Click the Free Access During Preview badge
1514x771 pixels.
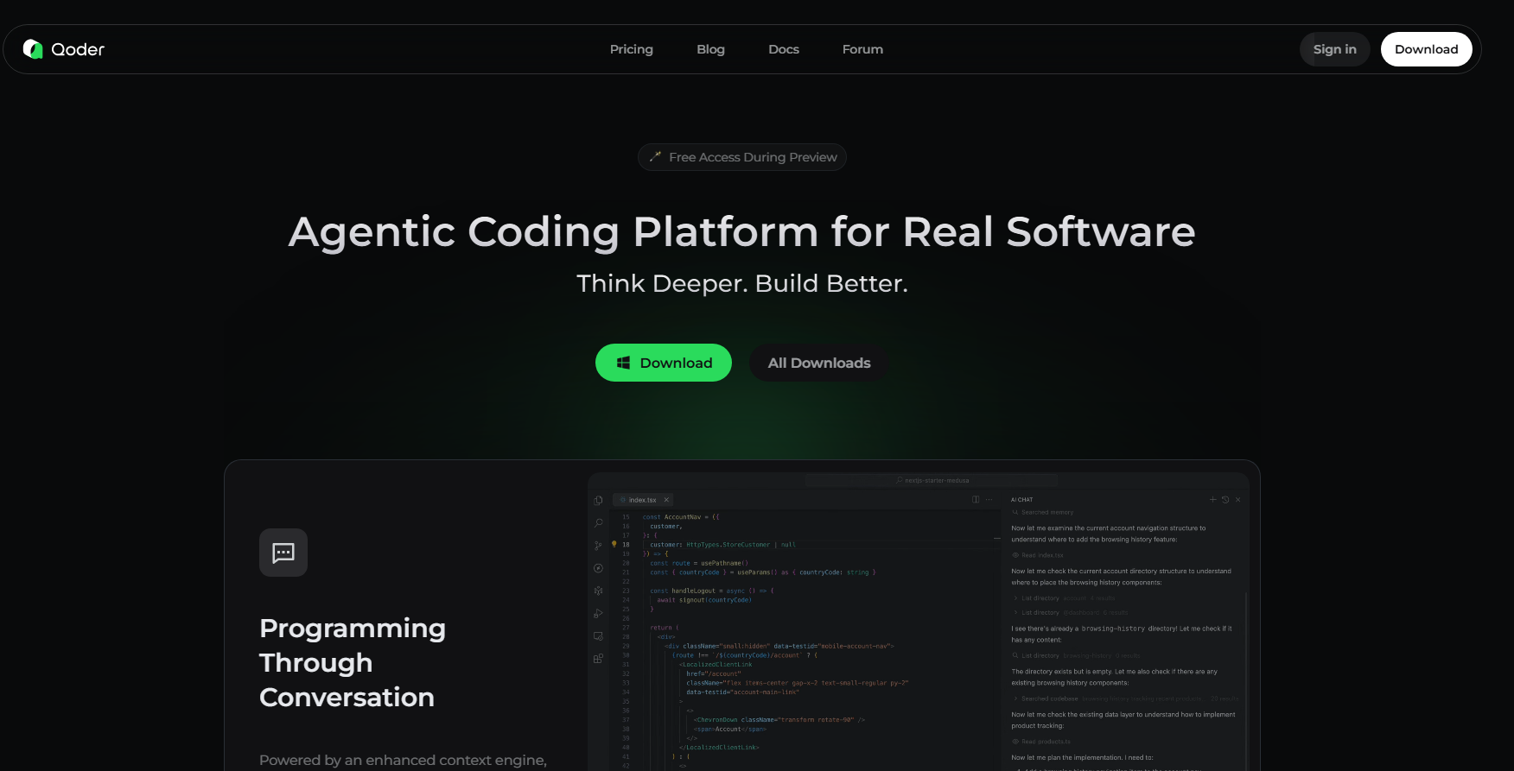(742, 157)
